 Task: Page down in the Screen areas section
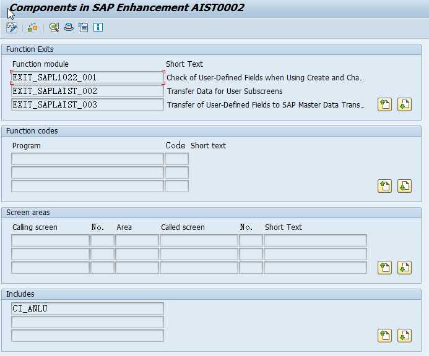click(x=404, y=268)
